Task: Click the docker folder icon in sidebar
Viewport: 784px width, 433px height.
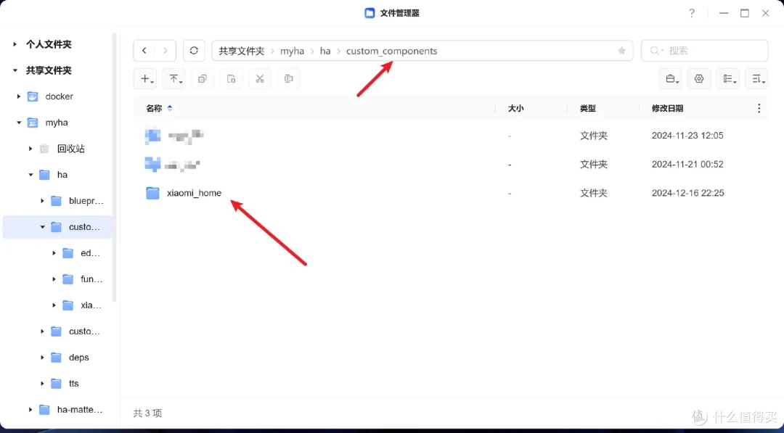Action: 33,96
